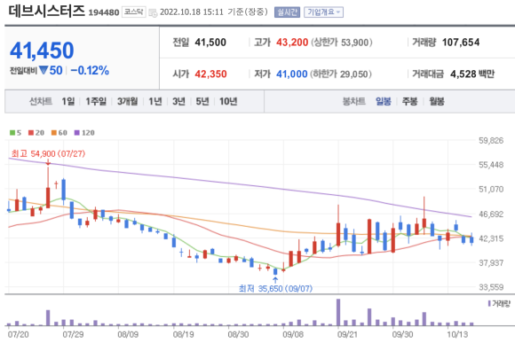
Task: Click the down triangle next to 50
Action: point(44,70)
